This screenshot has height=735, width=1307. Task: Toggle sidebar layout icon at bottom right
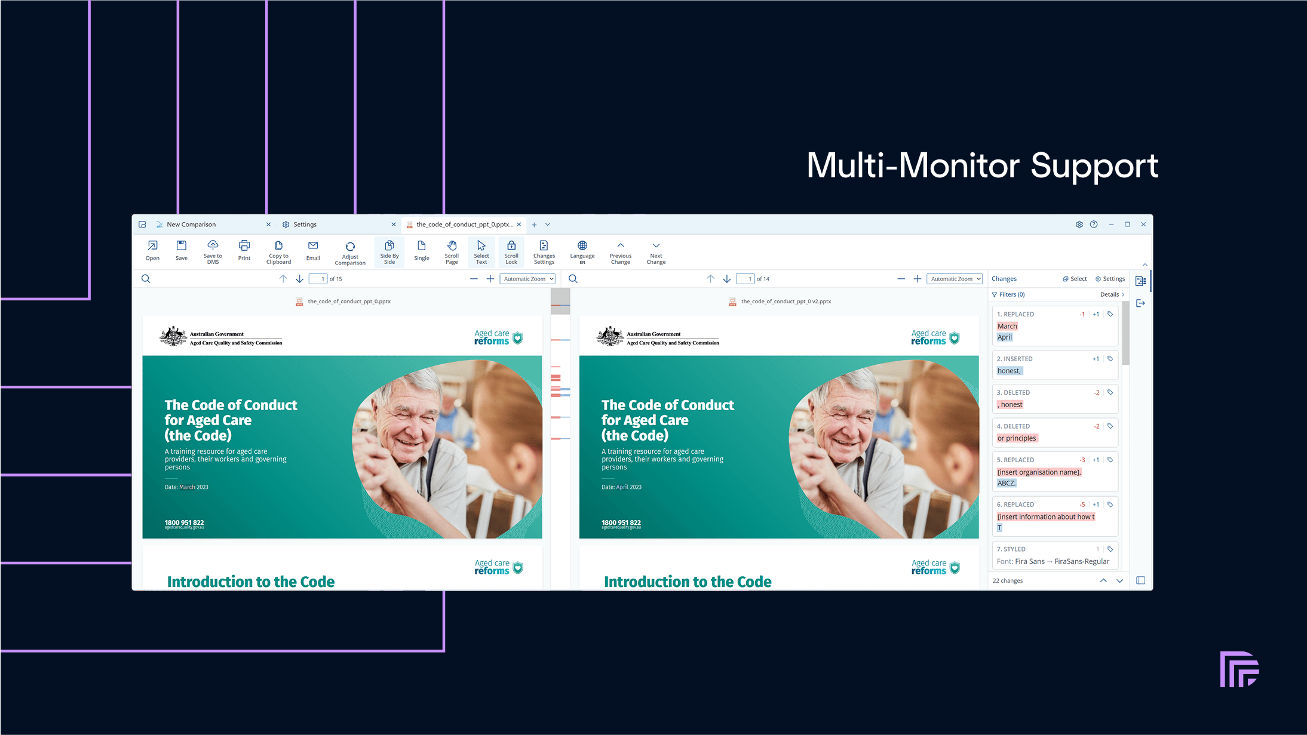[1141, 580]
